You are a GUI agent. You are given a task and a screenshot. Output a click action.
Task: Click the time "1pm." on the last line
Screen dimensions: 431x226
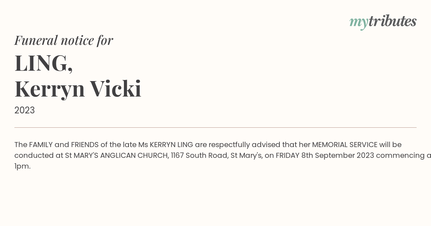click(22, 166)
